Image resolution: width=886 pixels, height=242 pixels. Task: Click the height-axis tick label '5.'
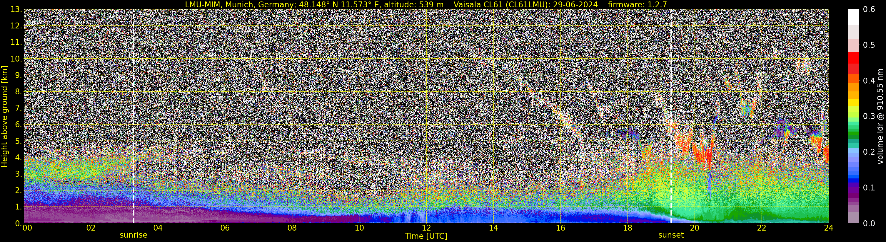[x=19, y=141]
